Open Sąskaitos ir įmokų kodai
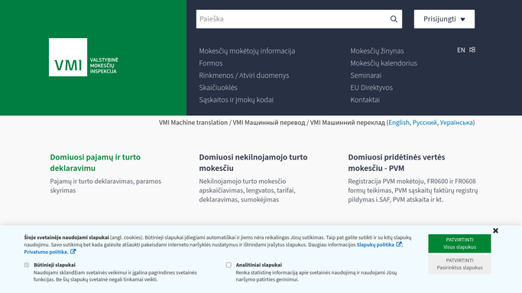 click(236, 100)
